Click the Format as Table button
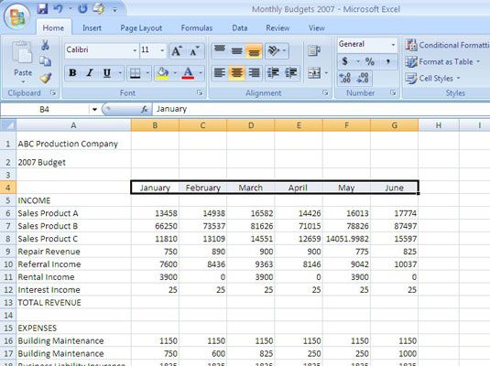 pos(442,62)
